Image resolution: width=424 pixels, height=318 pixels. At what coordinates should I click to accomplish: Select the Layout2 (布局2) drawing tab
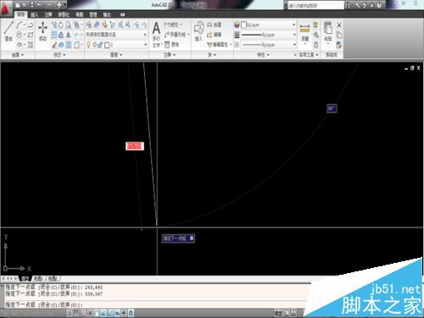click(53, 279)
